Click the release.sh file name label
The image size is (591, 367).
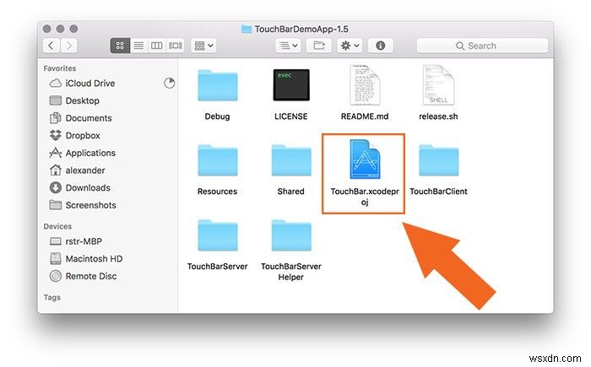coord(438,116)
